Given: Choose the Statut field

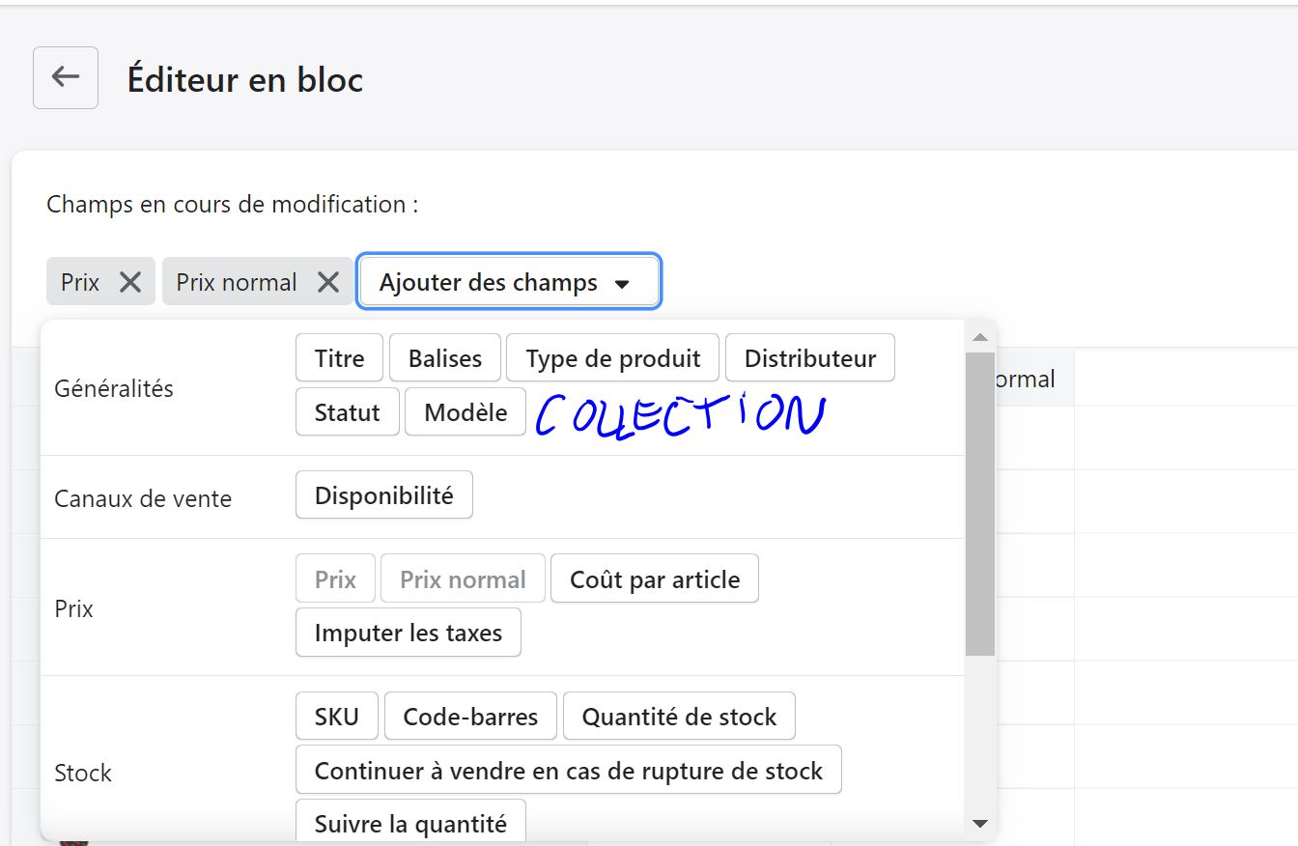Looking at the screenshot, I should 347,412.
